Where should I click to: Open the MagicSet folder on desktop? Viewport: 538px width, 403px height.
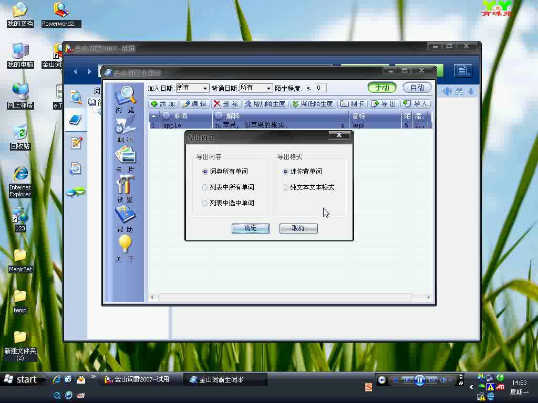(x=20, y=261)
